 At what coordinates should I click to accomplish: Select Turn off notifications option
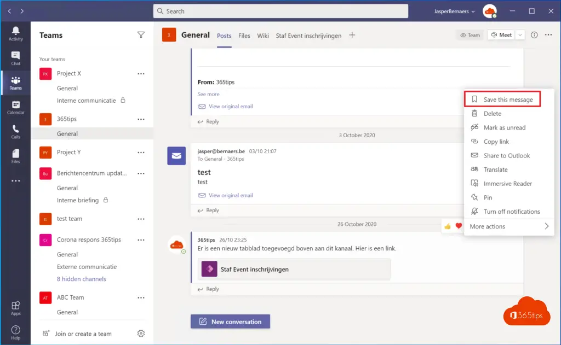[x=511, y=212]
